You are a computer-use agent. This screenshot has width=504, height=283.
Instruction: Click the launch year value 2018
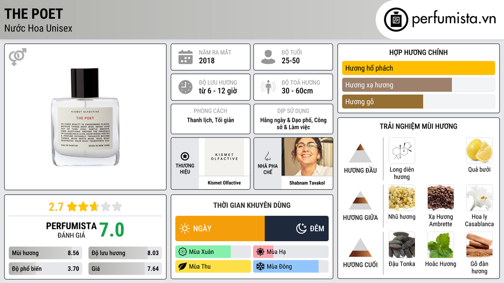pyautogui.click(x=207, y=60)
